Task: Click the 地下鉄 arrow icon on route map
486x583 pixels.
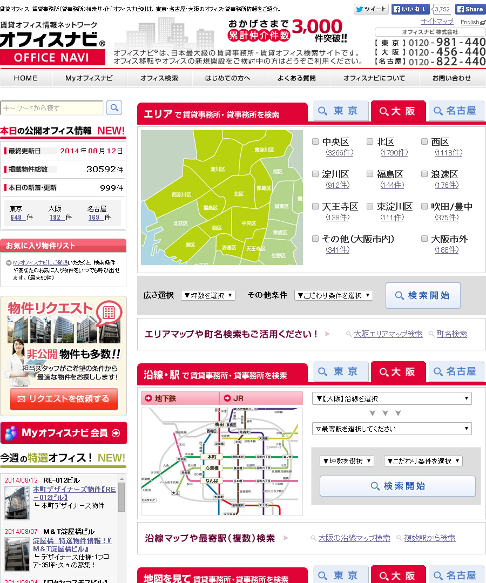Action: pyautogui.click(x=148, y=398)
